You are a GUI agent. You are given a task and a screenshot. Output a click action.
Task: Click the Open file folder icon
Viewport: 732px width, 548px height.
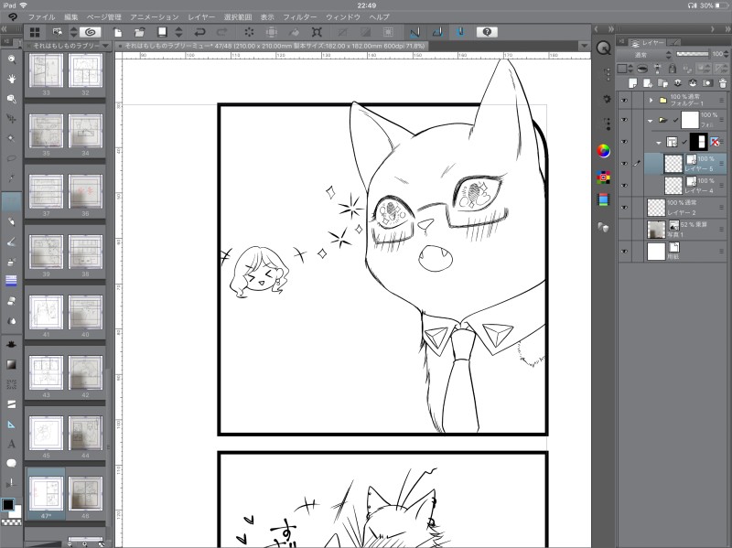tap(140, 32)
